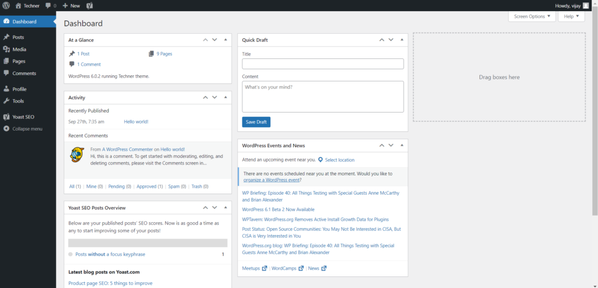
Task: Open WordPress 6.1 Beta 2 Now Available
Action: point(278,209)
